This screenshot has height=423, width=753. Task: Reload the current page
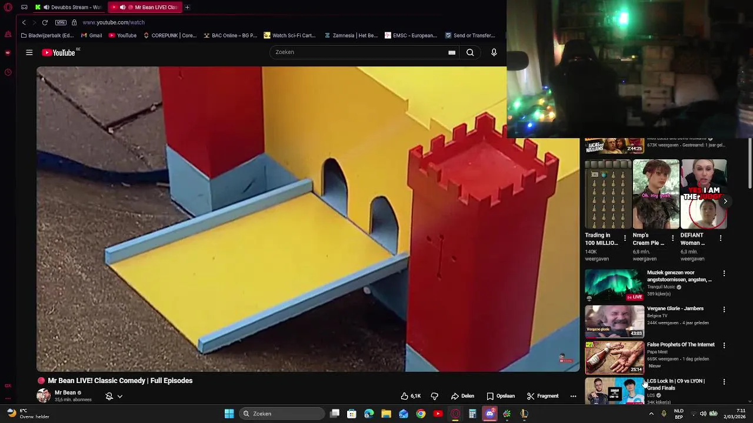[x=45, y=22]
